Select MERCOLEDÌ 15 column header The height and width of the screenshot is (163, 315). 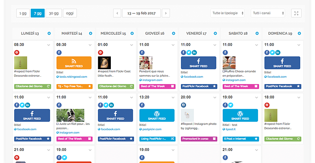(x=113, y=33)
